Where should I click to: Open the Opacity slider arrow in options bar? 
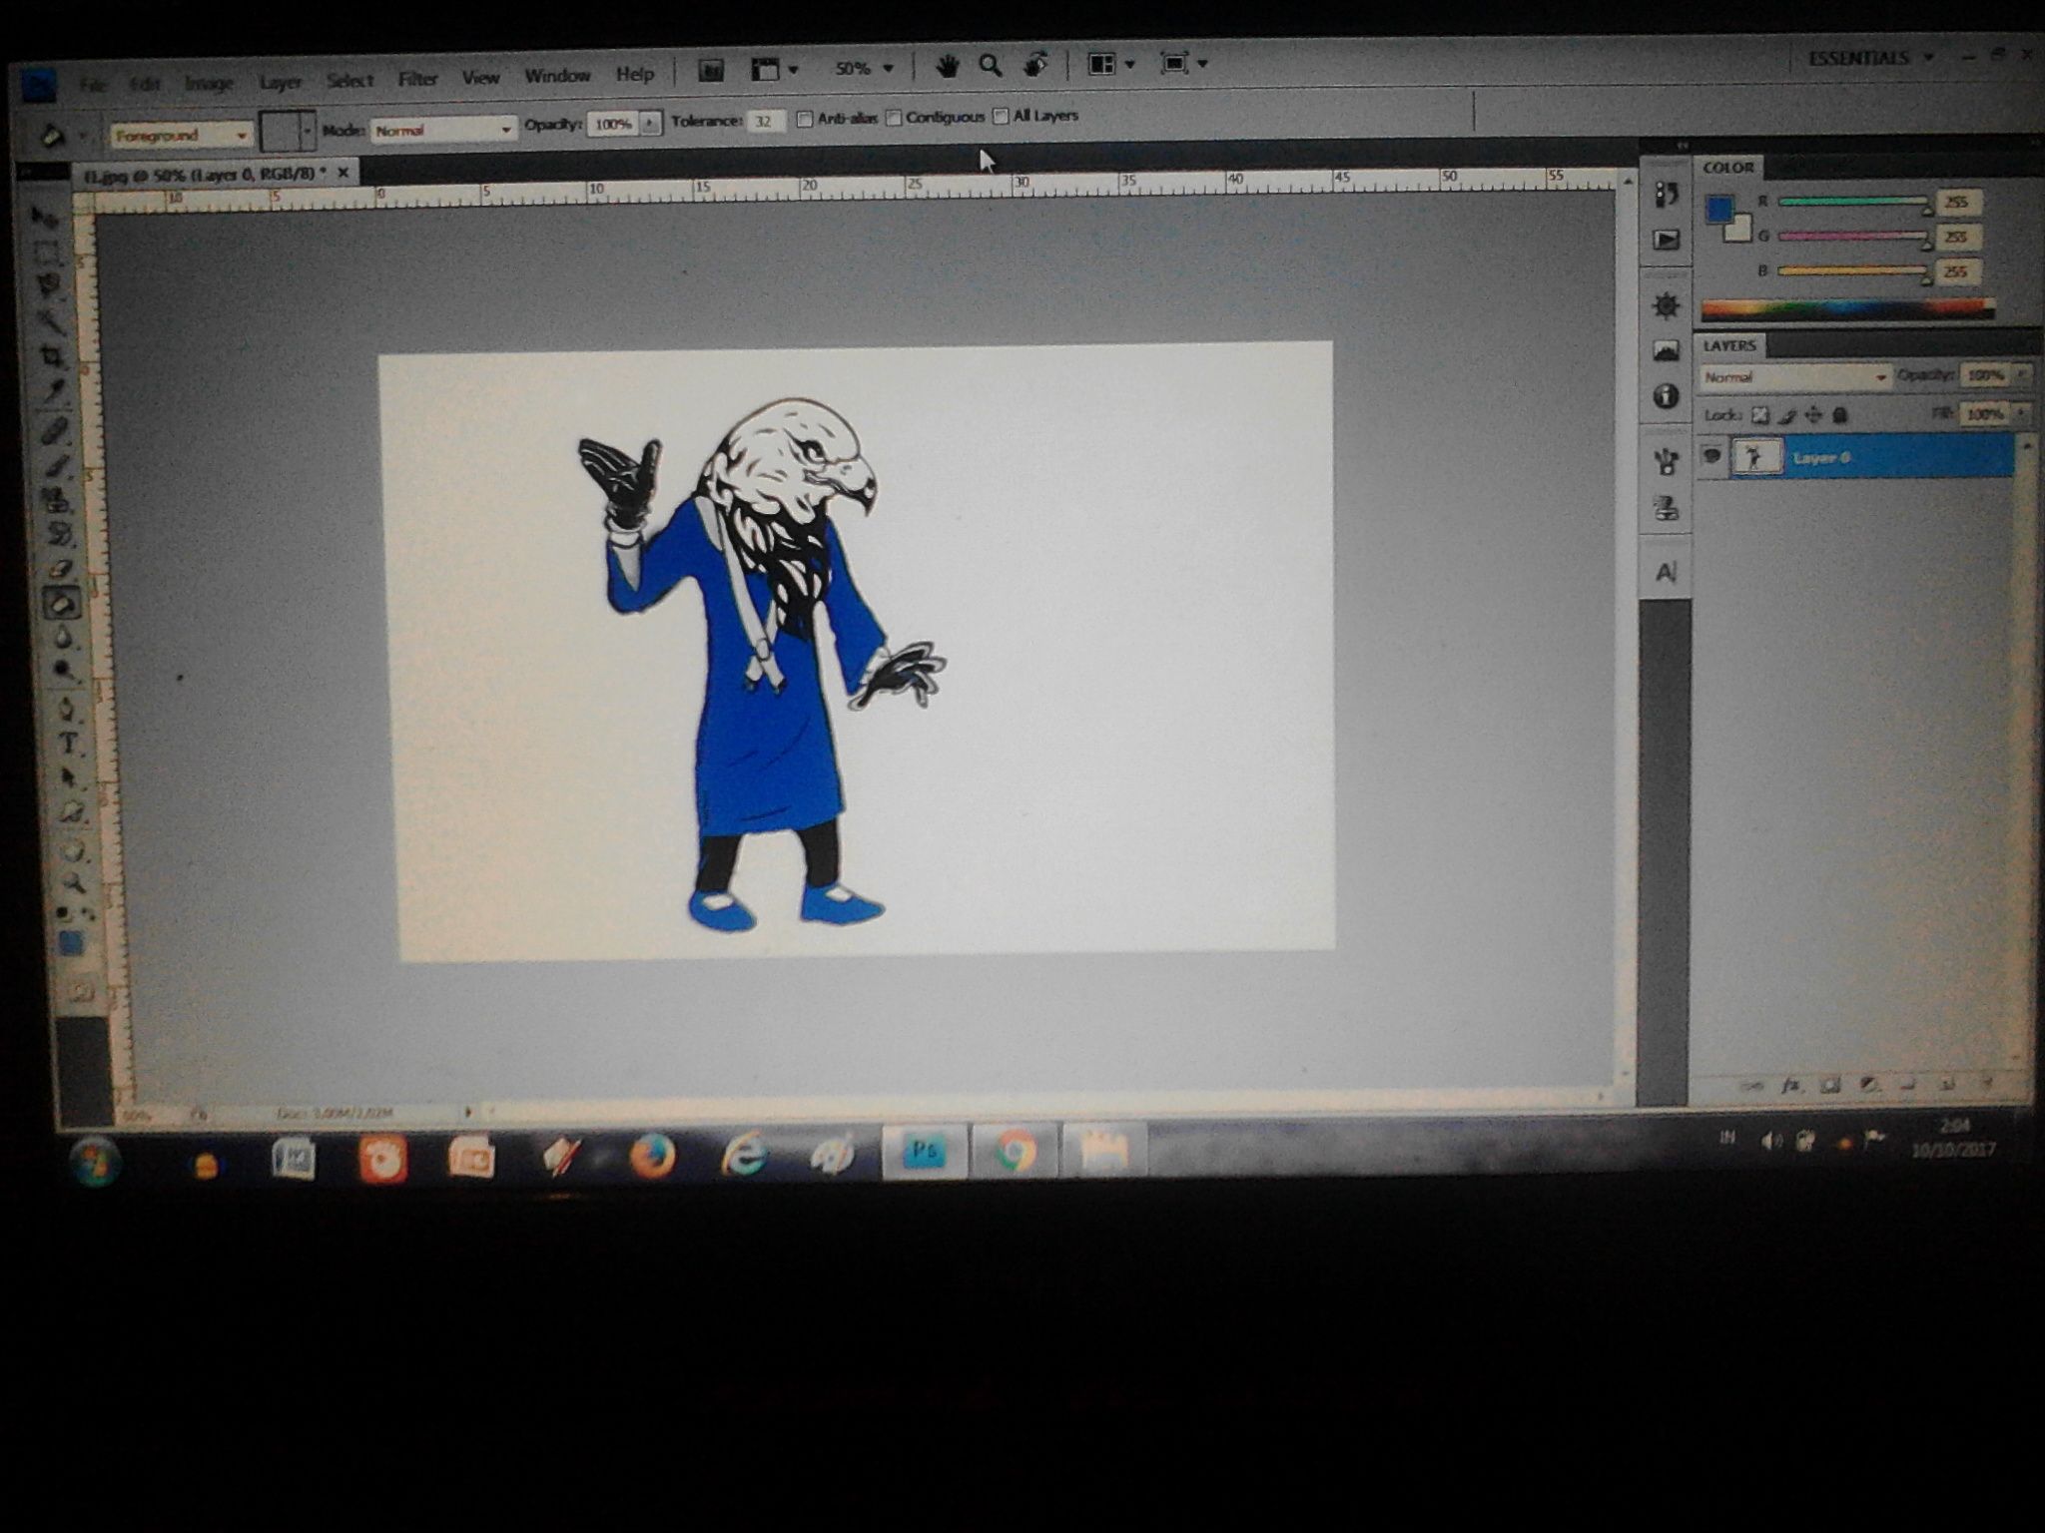pos(650,124)
